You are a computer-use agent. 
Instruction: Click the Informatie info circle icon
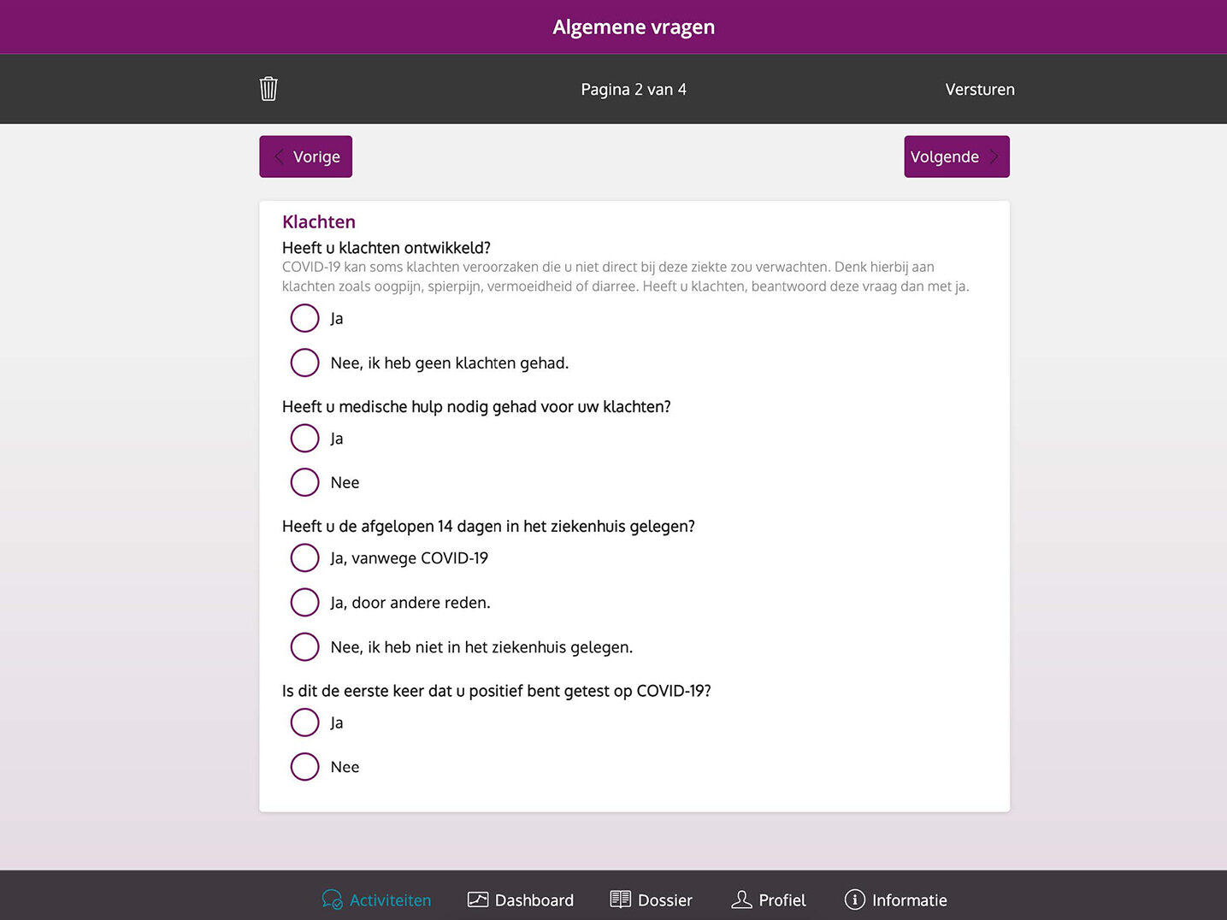[x=854, y=899]
